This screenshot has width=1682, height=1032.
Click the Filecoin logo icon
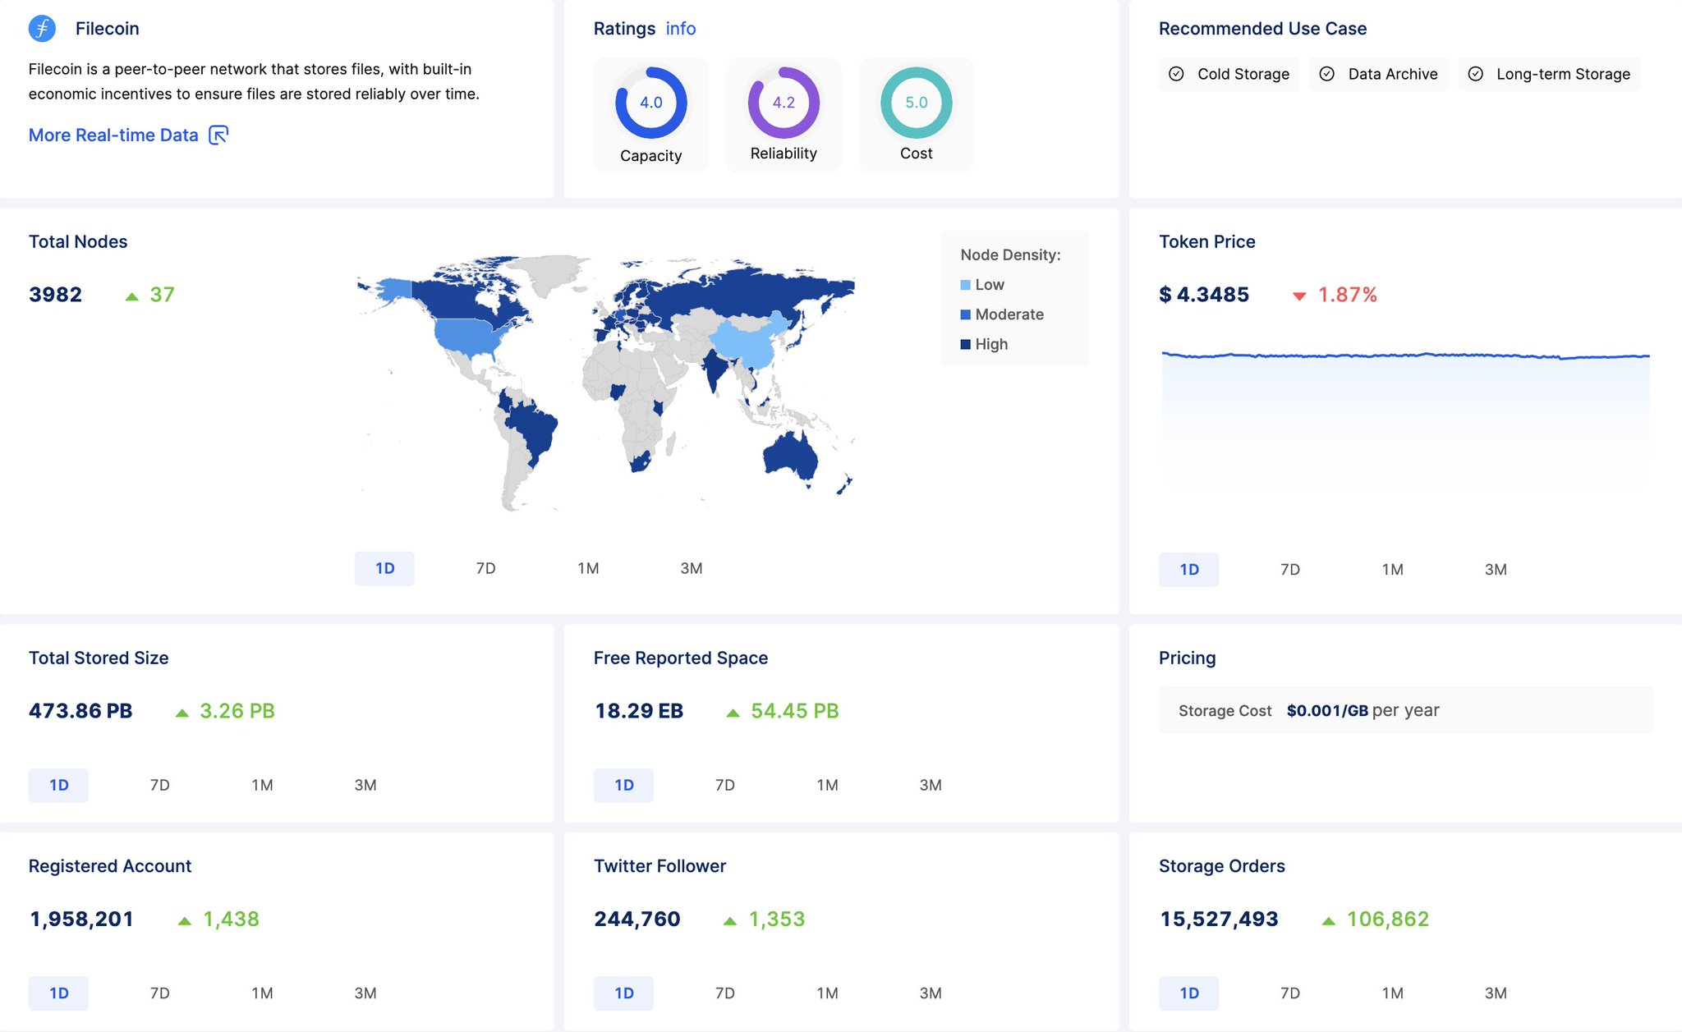(42, 29)
